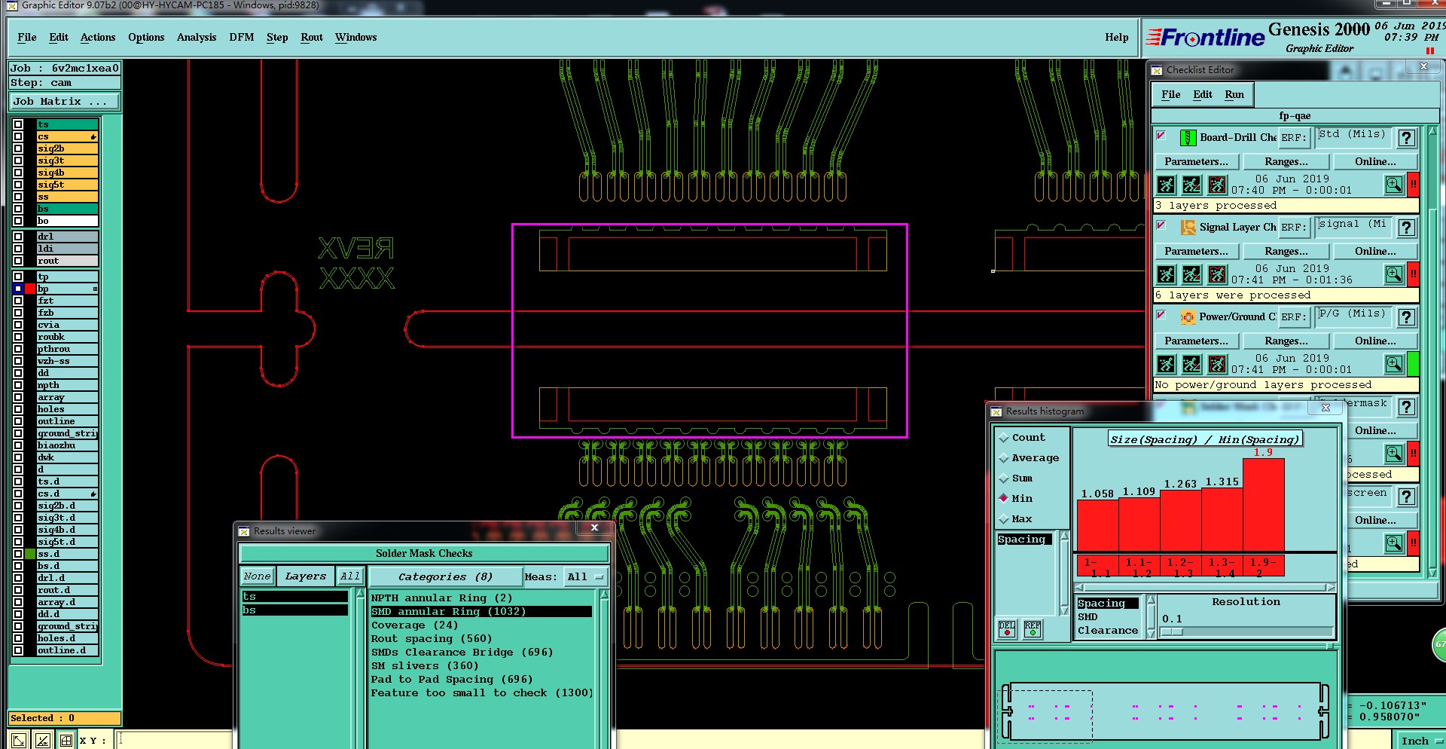Open the Analysis menu
Viewport: 1446px width, 749px height.
[196, 38]
